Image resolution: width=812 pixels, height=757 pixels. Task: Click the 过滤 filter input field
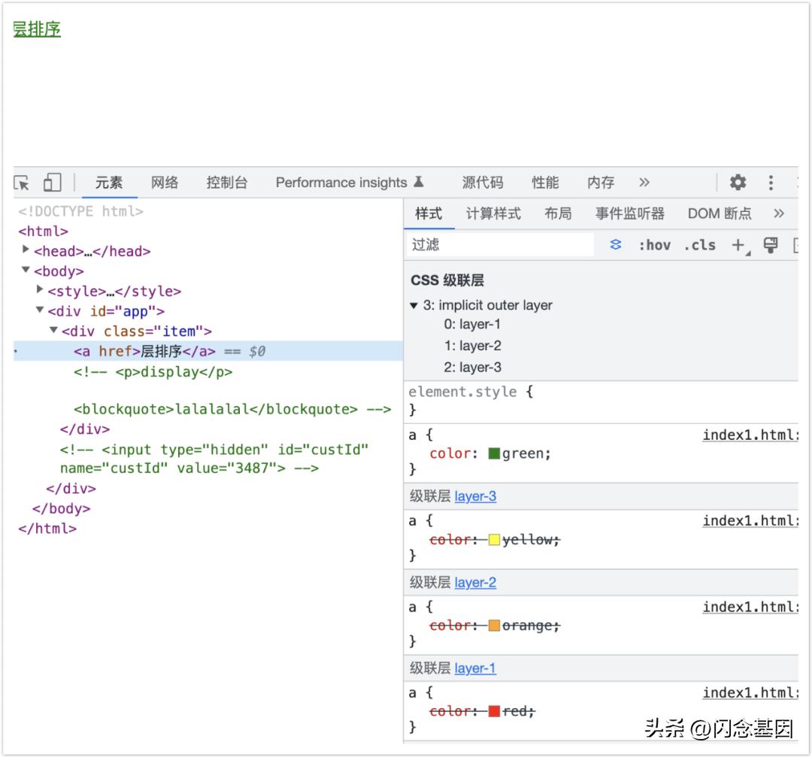pos(500,245)
